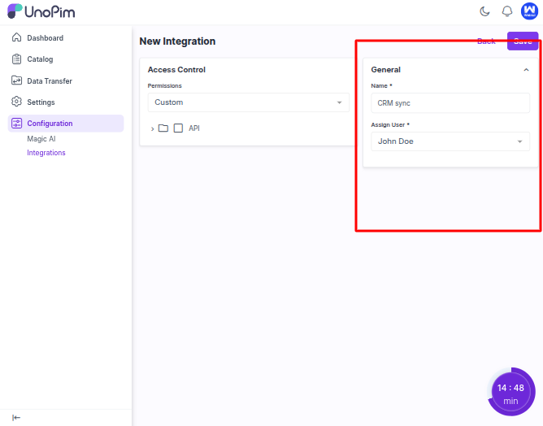Toggle dark mode moon icon
Viewport: 543px width, 426px height.
(x=485, y=11)
